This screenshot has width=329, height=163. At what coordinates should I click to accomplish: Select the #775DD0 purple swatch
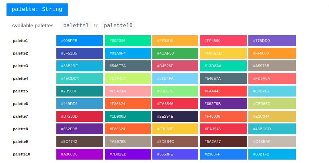click(x=272, y=41)
